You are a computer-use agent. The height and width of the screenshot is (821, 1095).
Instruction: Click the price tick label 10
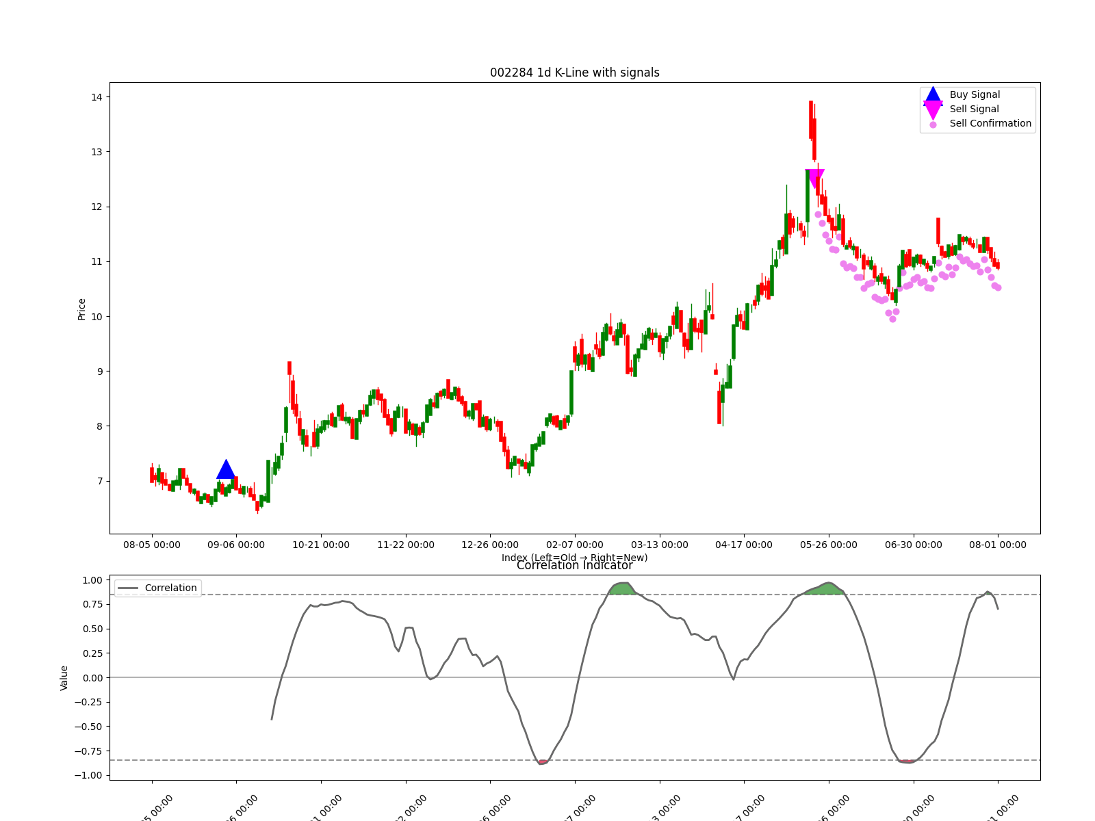click(x=96, y=316)
